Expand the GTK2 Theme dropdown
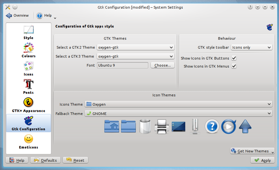Image resolution: width=279 pixels, height=170 pixels. point(135,47)
